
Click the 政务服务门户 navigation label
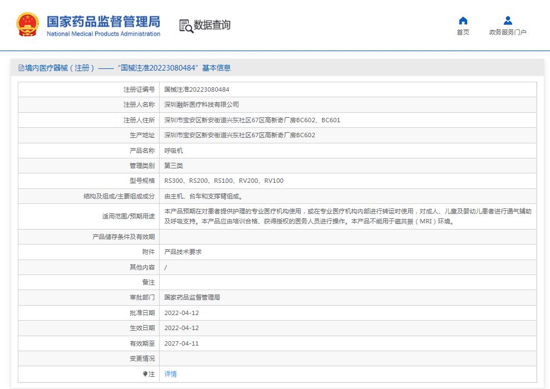point(508,32)
